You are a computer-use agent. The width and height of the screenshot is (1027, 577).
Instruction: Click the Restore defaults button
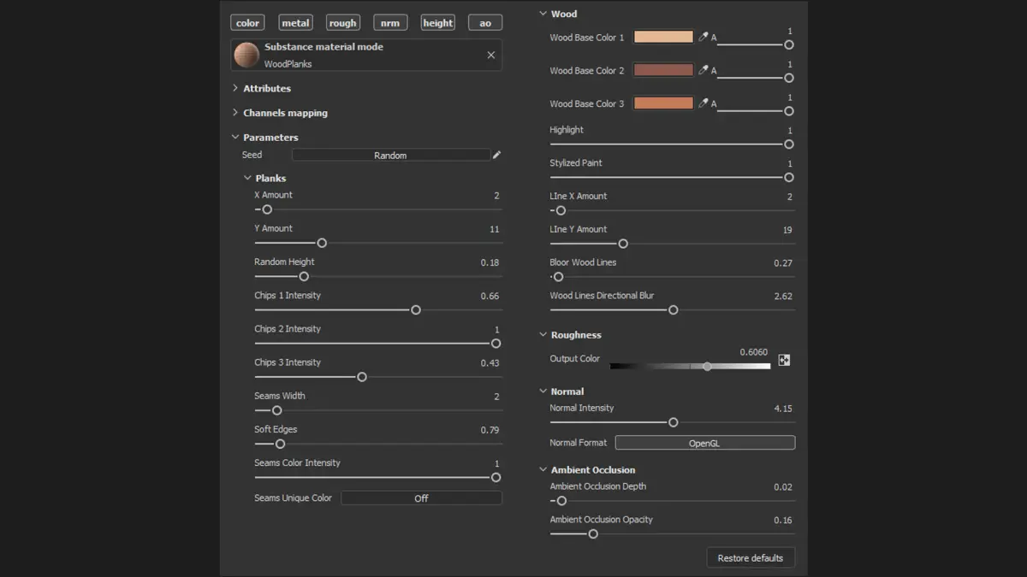click(751, 558)
